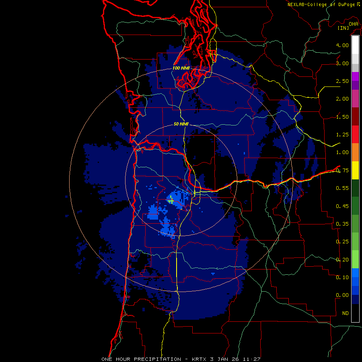The width and height of the screenshot is (362, 362).
Task: Click the 1.25 legend value
Action: click(x=342, y=135)
